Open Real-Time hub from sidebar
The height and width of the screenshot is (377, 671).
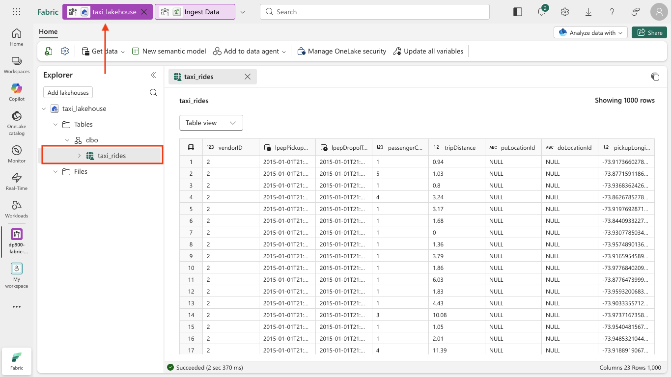[16, 182]
